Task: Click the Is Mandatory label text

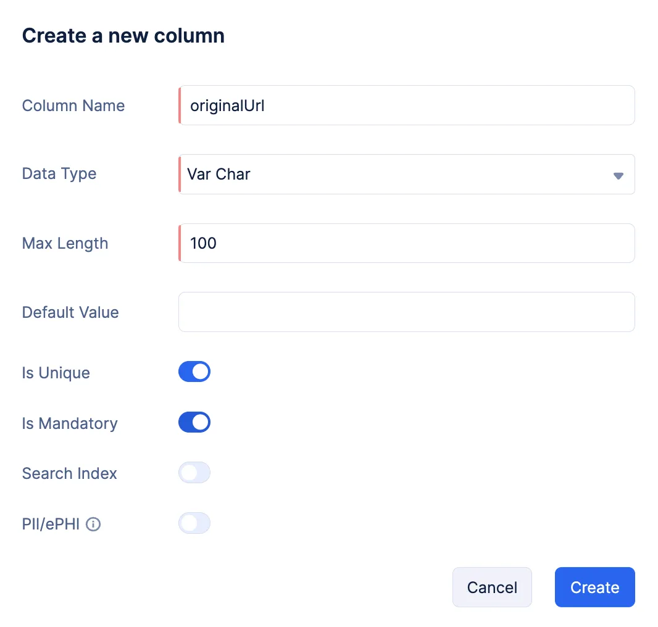Action: point(70,423)
